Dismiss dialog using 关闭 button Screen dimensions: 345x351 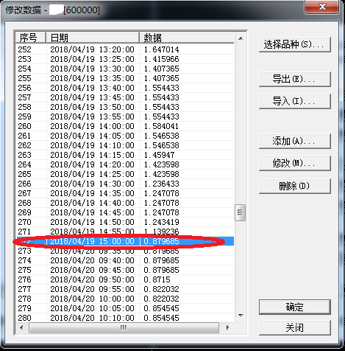(x=295, y=327)
